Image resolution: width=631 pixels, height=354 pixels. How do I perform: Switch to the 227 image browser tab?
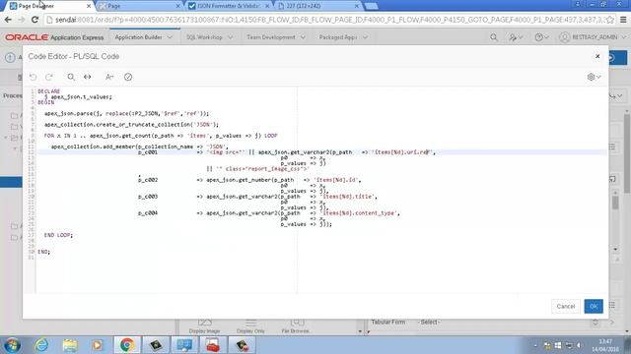click(317, 6)
